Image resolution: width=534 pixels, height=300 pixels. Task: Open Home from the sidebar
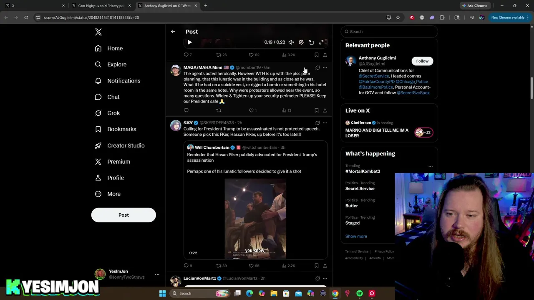108,48
